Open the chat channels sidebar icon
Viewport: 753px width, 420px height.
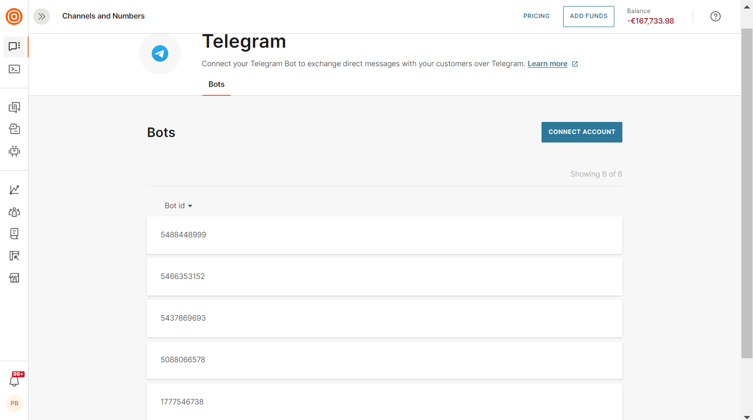[14, 47]
